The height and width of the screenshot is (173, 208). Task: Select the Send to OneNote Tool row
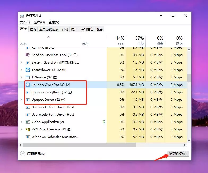pos(102,55)
